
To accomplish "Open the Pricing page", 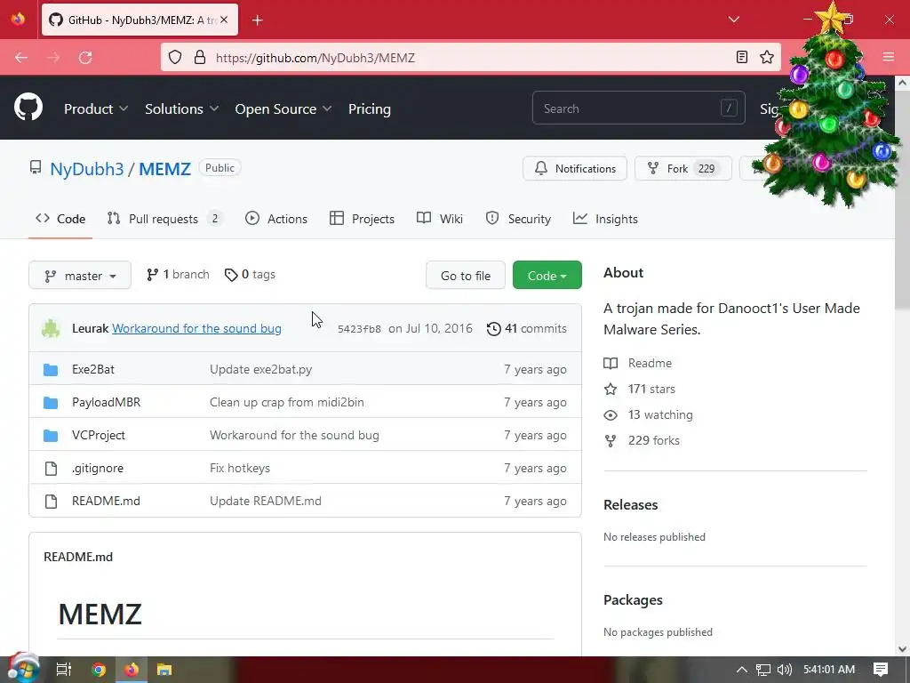I will (x=370, y=108).
